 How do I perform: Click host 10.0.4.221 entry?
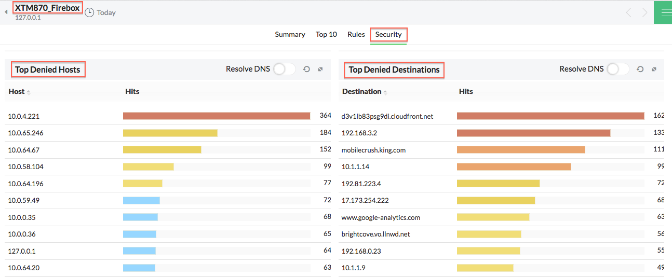pyautogui.click(x=24, y=116)
